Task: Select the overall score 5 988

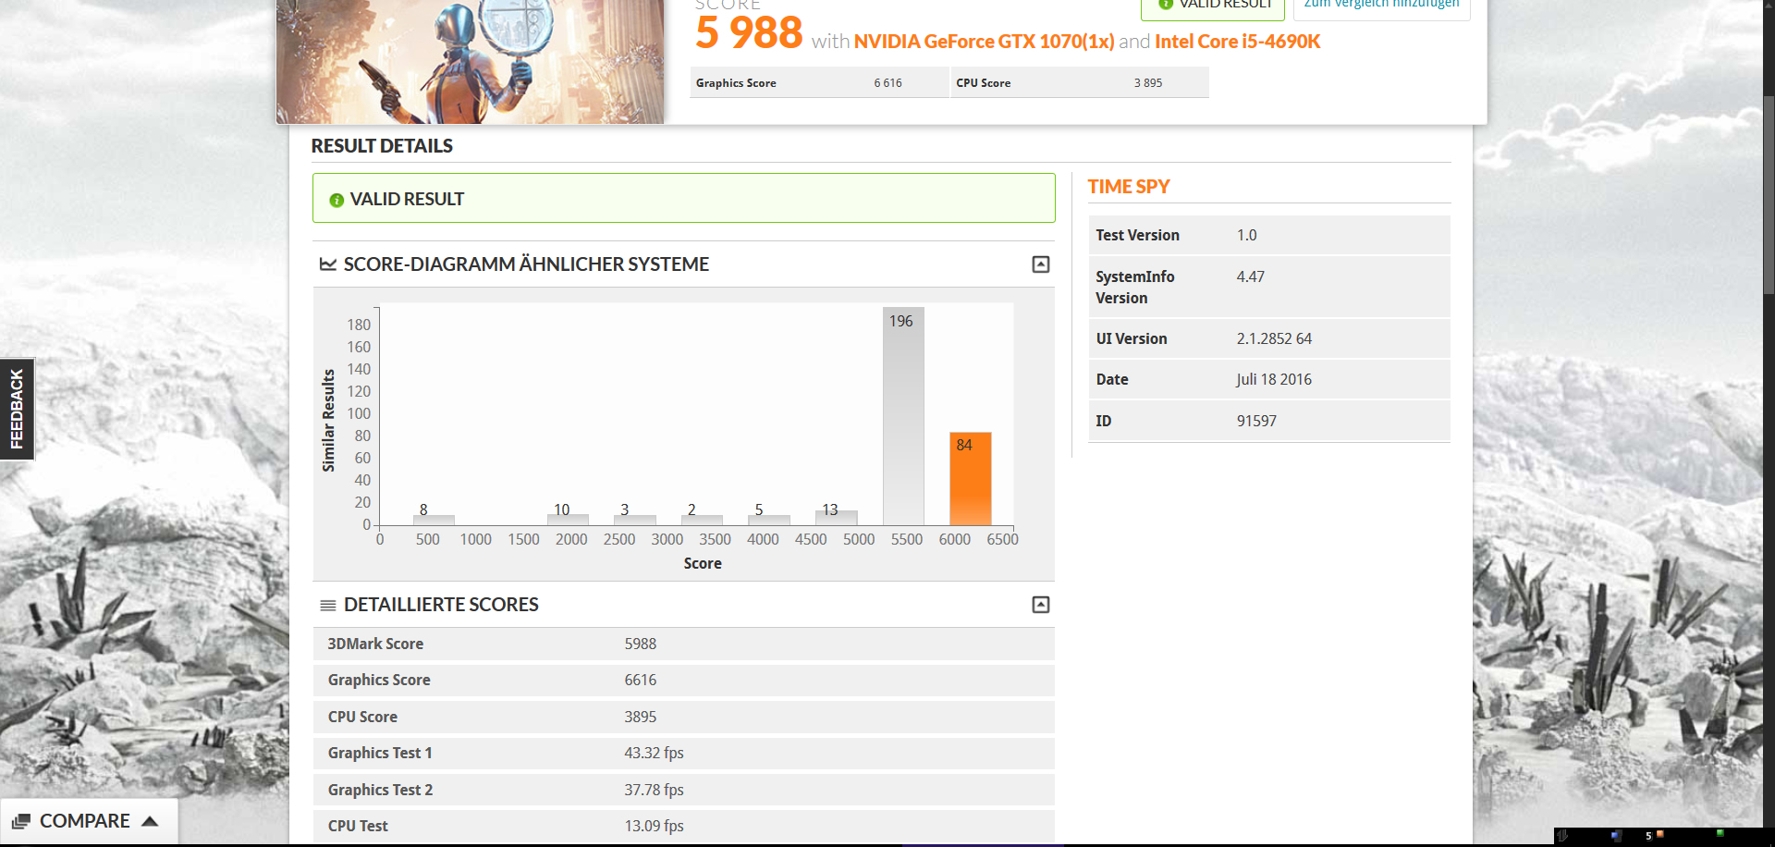Action: (749, 33)
